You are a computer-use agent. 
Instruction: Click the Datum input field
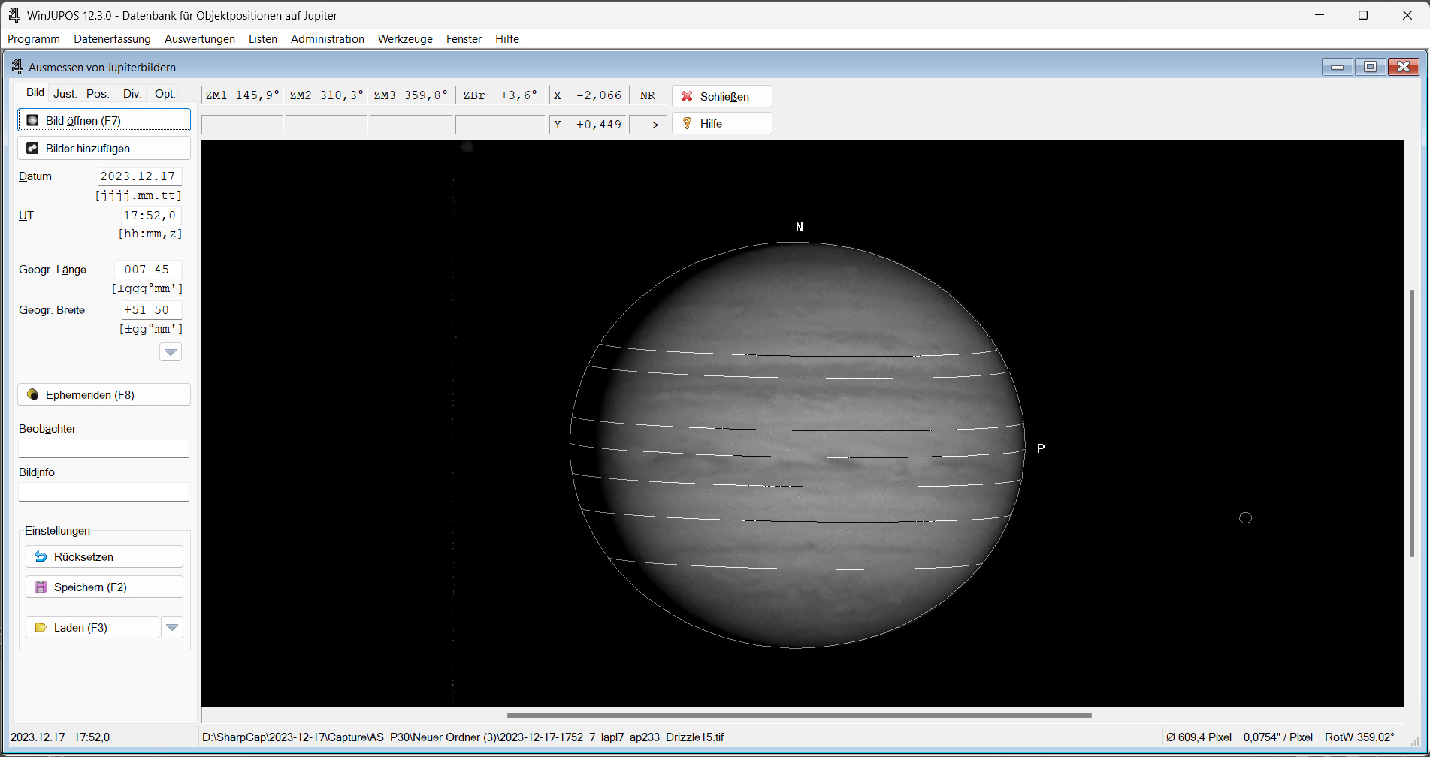tap(139, 176)
